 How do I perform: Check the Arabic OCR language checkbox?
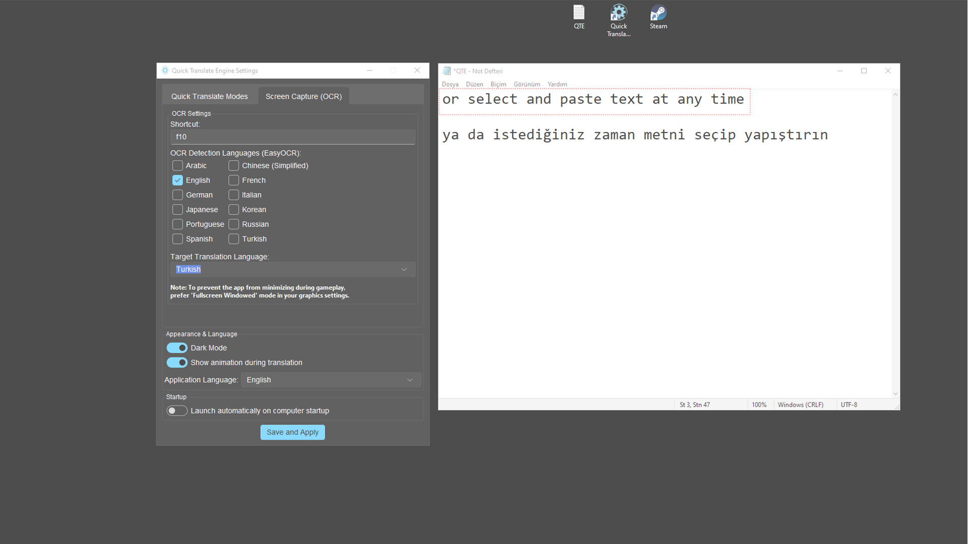click(x=177, y=166)
